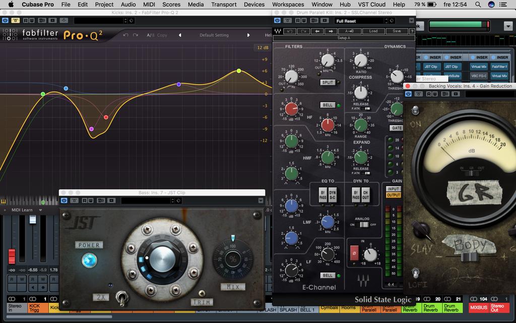The height and width of the screenshot is (323, 516).
Task: Toggle A/B state in FabFilter Pro-Q 2
Action: click(x=150, y=35)
